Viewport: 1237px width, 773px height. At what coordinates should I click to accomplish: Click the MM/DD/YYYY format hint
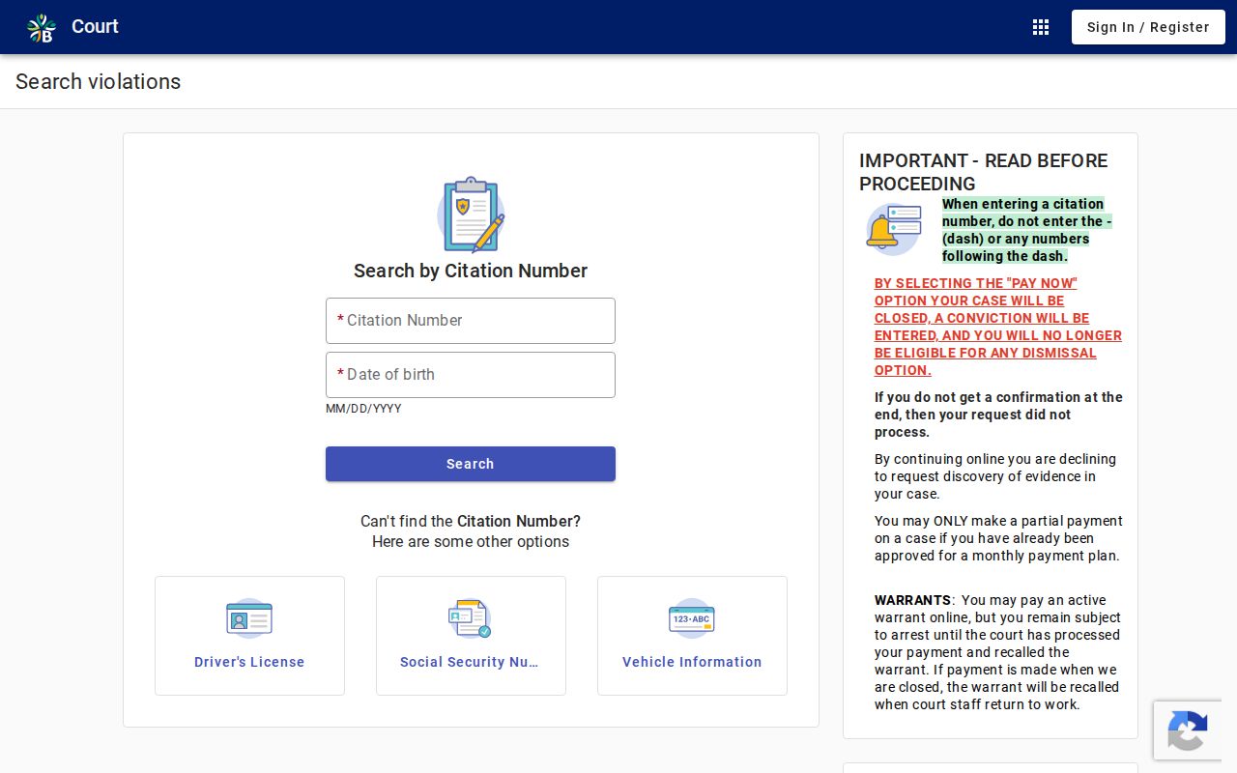tap(363, 409)
